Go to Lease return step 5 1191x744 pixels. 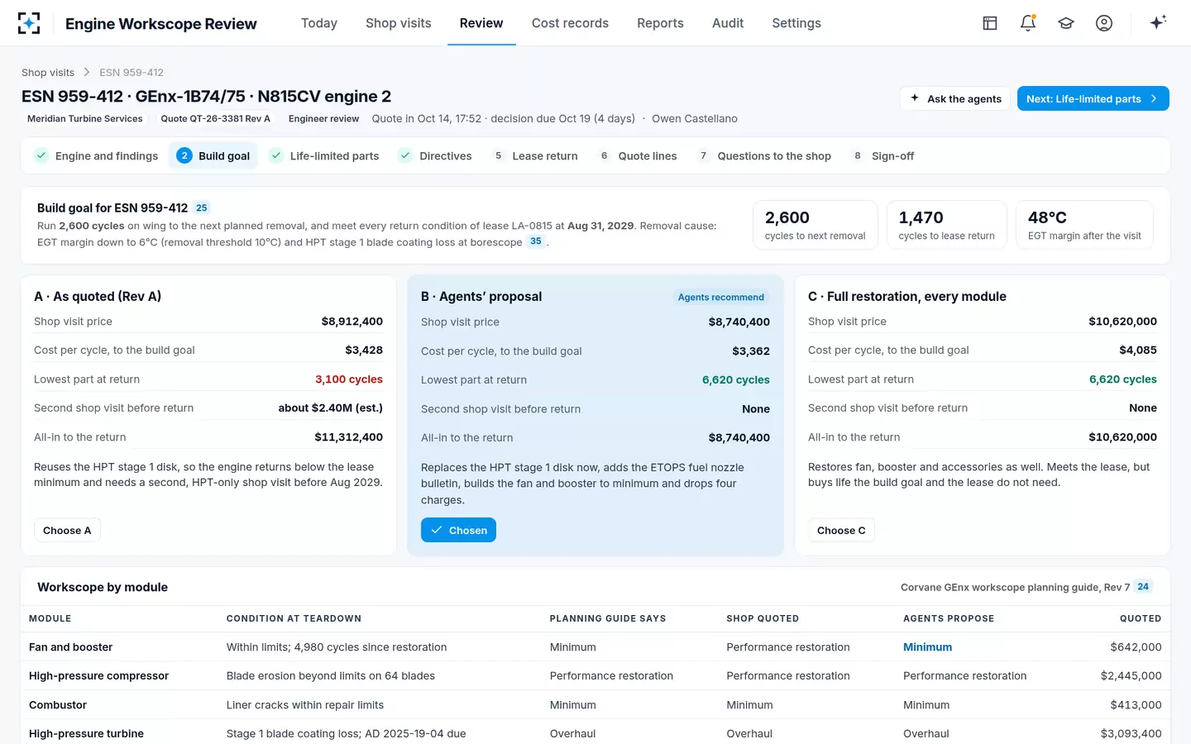535,155
